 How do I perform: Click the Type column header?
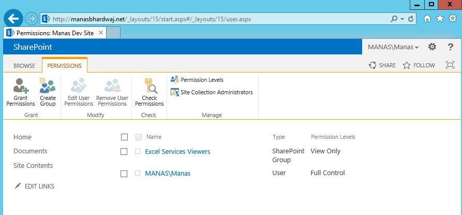[278, 137]
